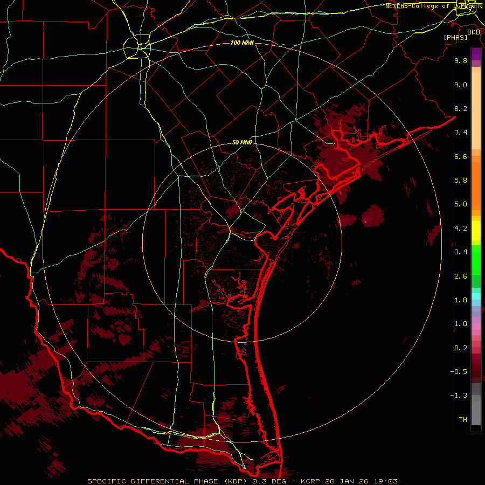Click the 8.2 value on color scale

click(x=461, y=108)
